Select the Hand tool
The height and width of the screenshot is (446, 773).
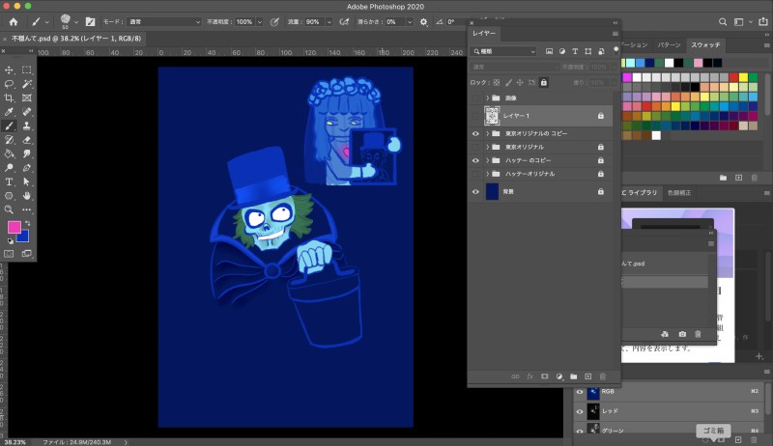pos(27,195)
